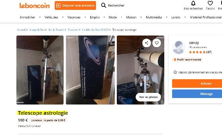Viewport: 222px width, 139px height.
Task: Click the leboncoin logo
Action: [x=34, y=5]
